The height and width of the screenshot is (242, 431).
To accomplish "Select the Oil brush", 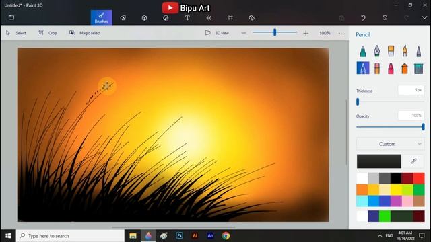I will tap(391, 51).
